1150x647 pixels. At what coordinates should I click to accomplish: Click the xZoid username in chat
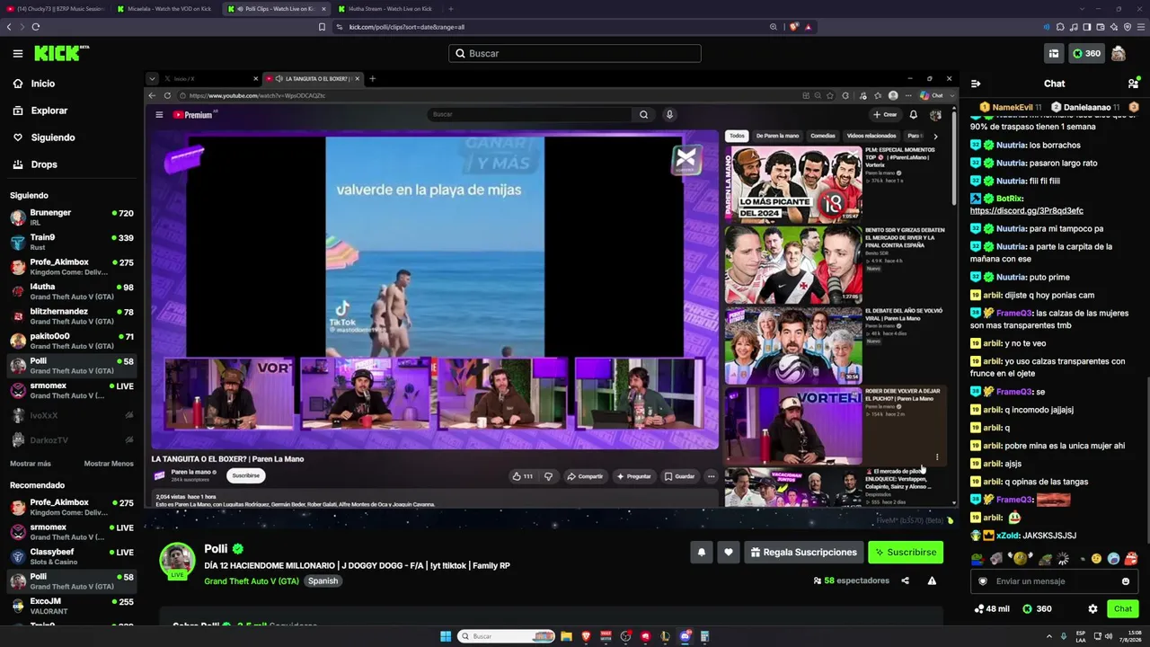(x=1007, y=536)
